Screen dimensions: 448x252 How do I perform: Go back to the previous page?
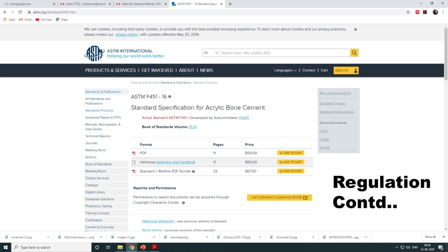pos(5,12)
